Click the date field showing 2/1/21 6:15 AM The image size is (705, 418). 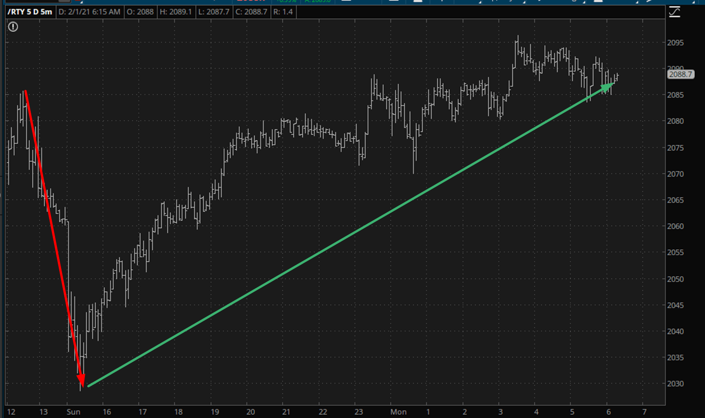point(89,12)
